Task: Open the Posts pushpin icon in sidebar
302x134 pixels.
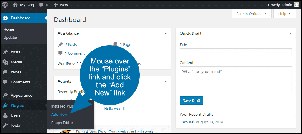Action: point(5,52)
